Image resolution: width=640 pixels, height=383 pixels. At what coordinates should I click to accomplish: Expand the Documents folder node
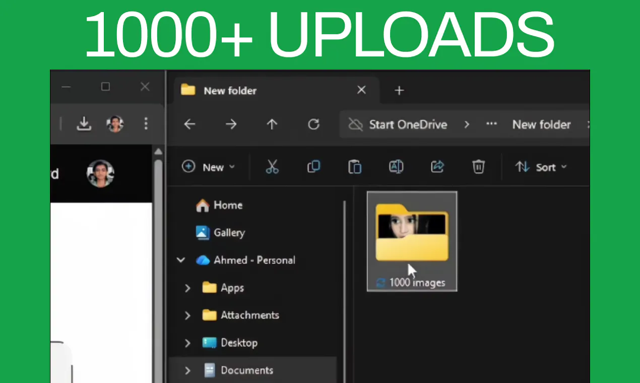point(187,370)
